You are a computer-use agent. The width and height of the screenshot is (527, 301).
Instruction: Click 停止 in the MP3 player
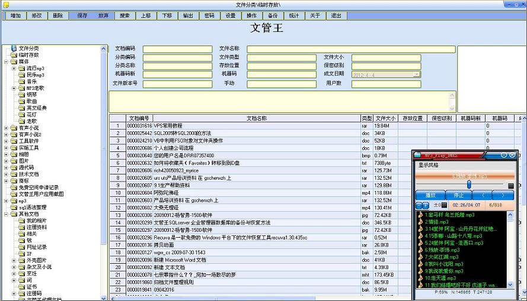pyautogui.click(x=458, y=195)
